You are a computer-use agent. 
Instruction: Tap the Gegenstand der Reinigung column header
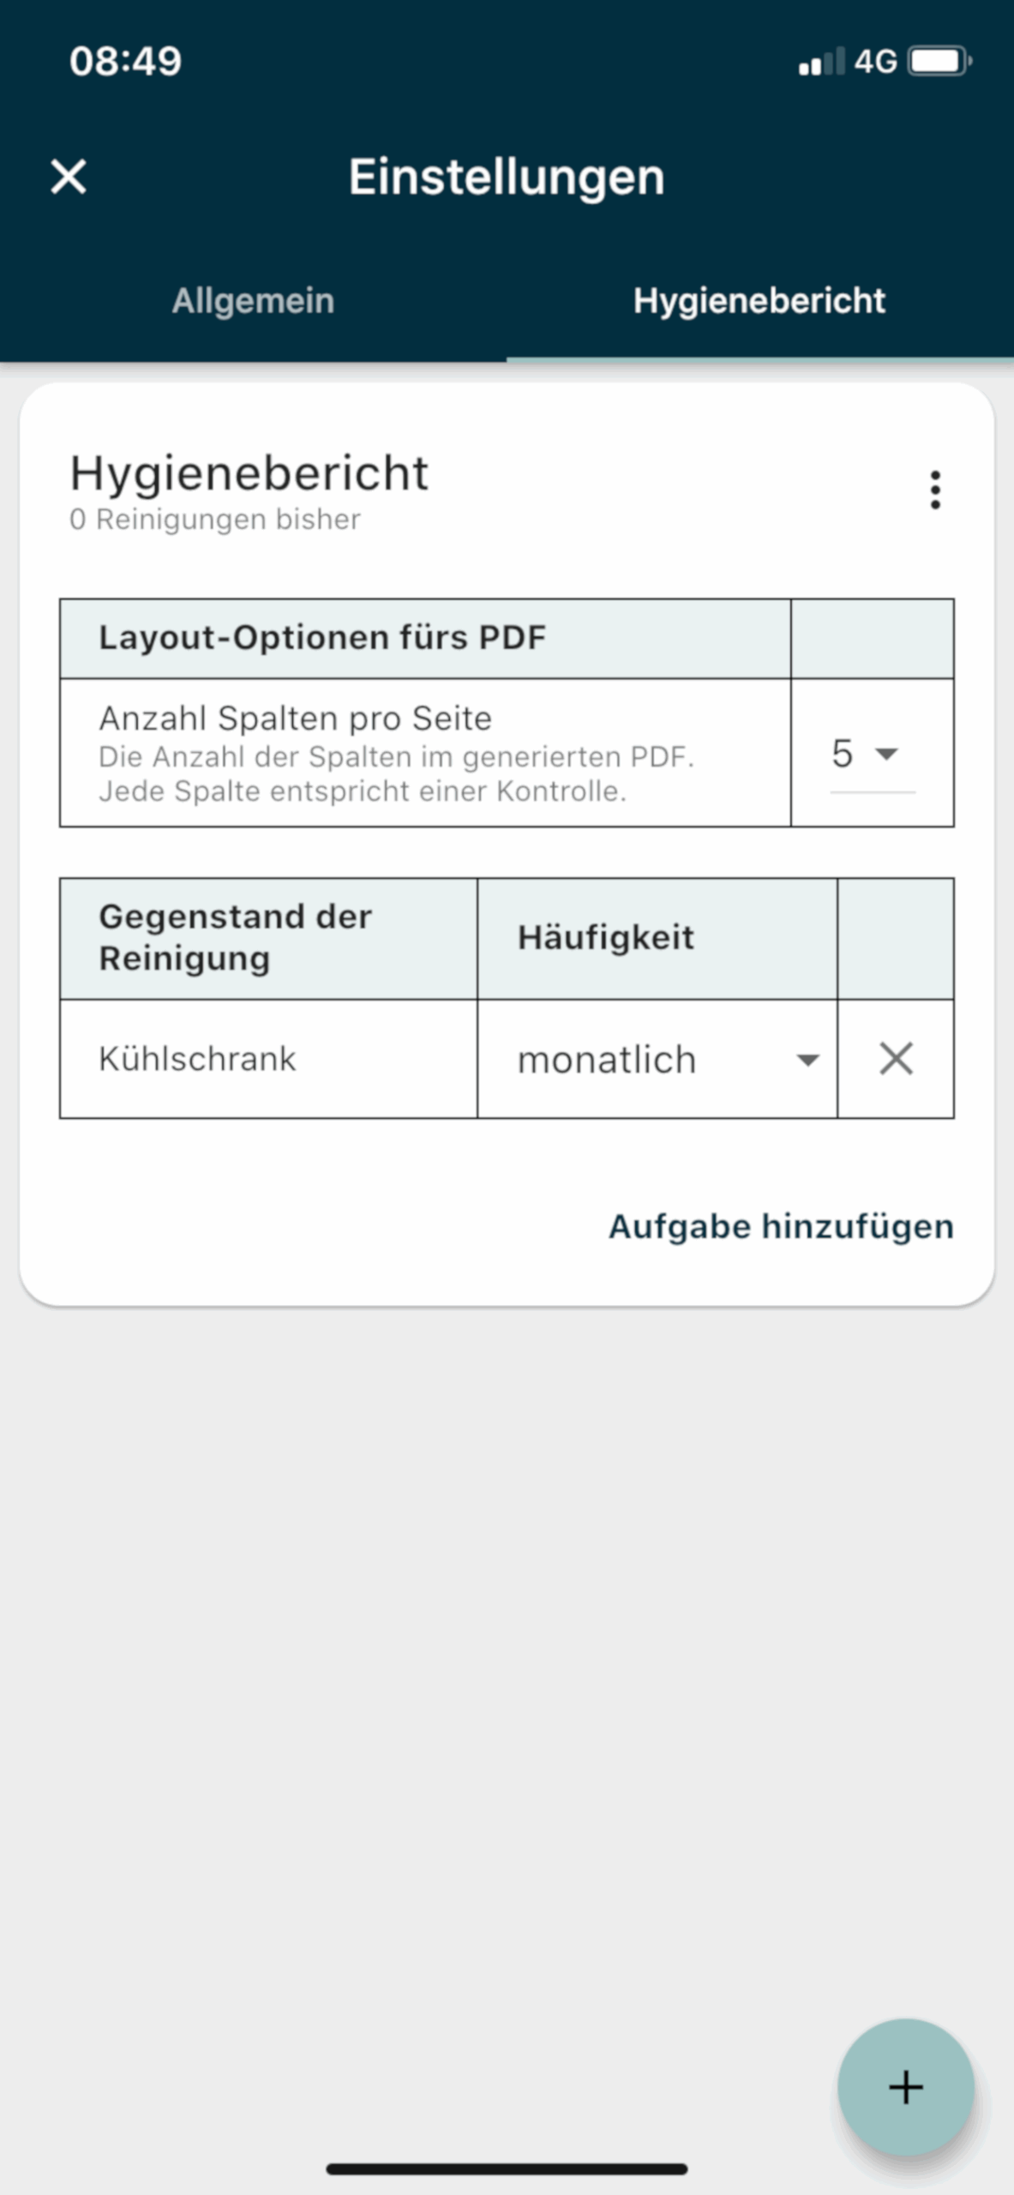tap(236, 937)
